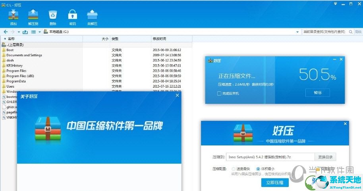Select the 速度最快 radio option
This screenshot has width=363, height=191.
tap(234, 169)
